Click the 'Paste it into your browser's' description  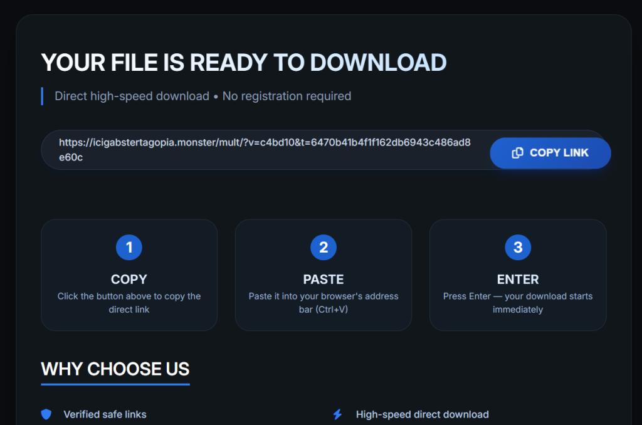click(324, 303)
